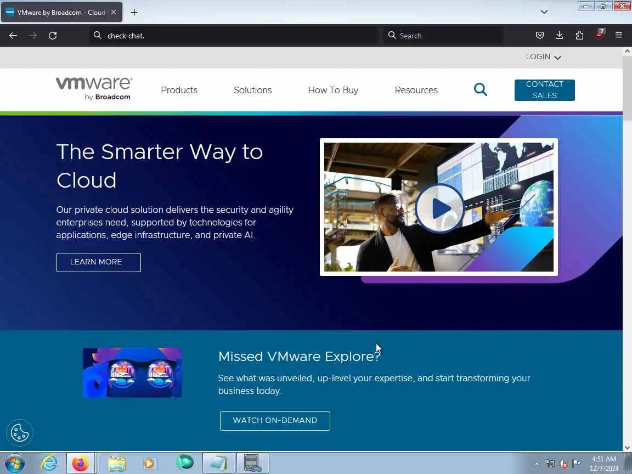Image resolution: width=632 pixels, height=474 pixels.
Task: Open the Products menu
Action: click(x=179, y=91)
